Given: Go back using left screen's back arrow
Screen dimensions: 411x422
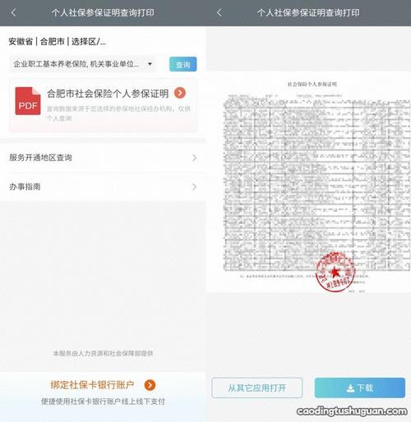Looking at the screenshot, I should 14,12.
